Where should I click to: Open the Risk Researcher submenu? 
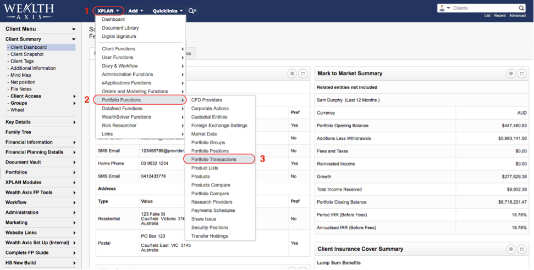tap(140, 126)
